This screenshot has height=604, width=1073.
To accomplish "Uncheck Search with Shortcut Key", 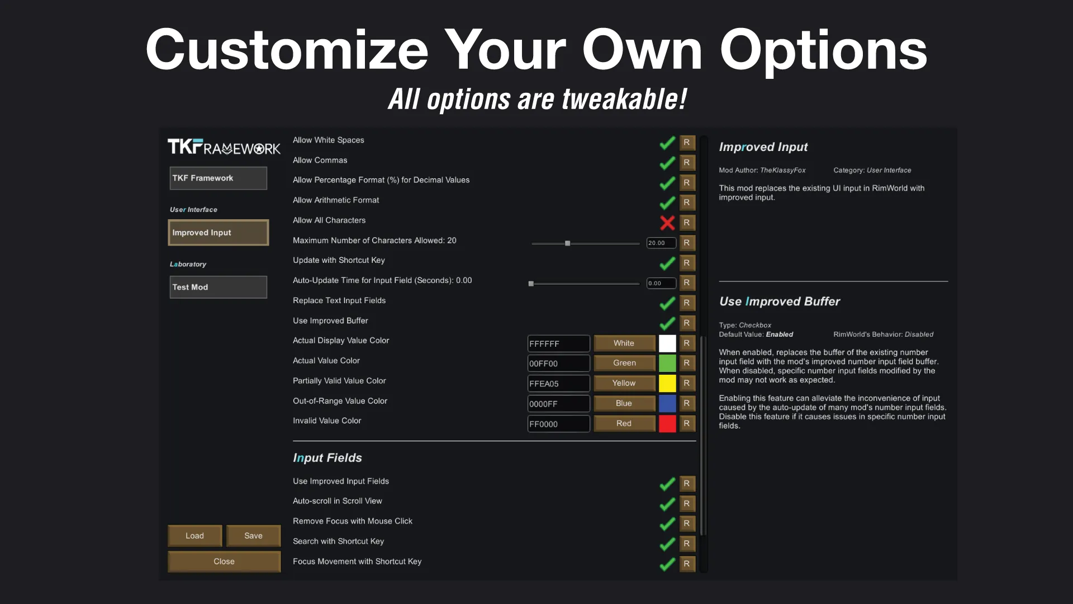I will [667, 544].
